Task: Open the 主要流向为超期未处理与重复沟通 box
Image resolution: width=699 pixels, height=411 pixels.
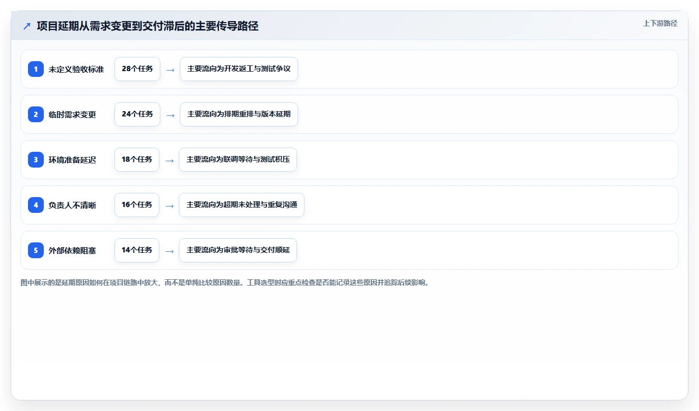Action: (242, 205)
